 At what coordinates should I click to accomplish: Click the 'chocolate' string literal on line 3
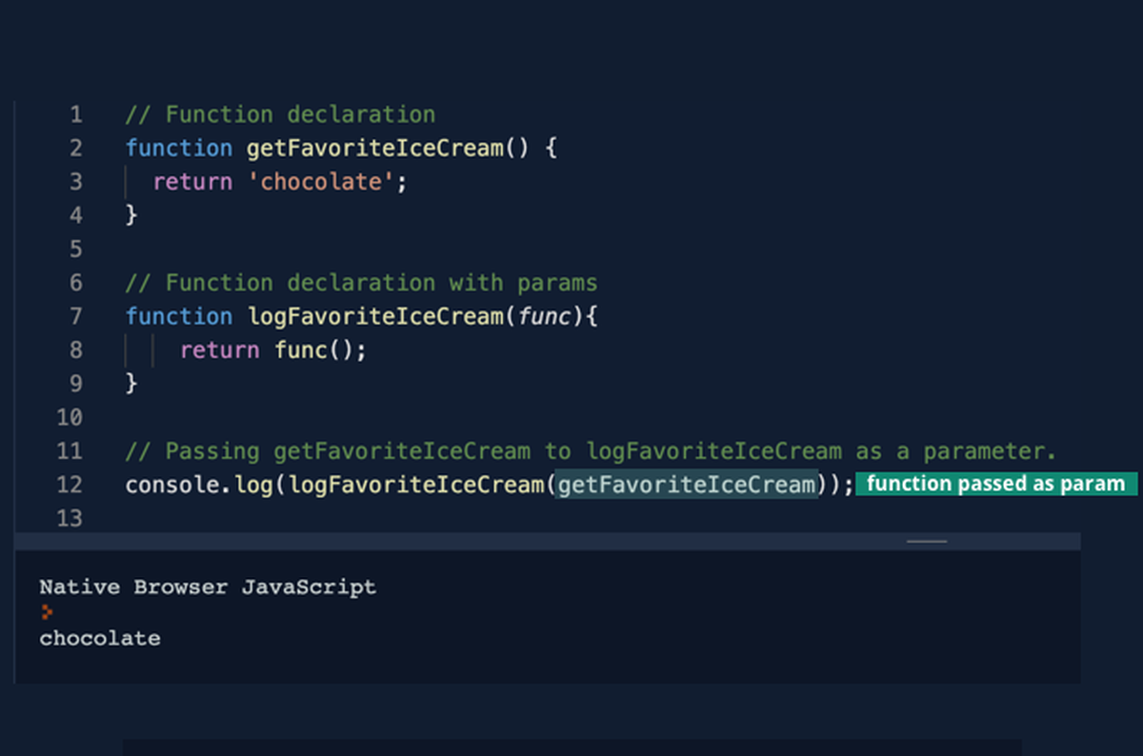[321, 181]
